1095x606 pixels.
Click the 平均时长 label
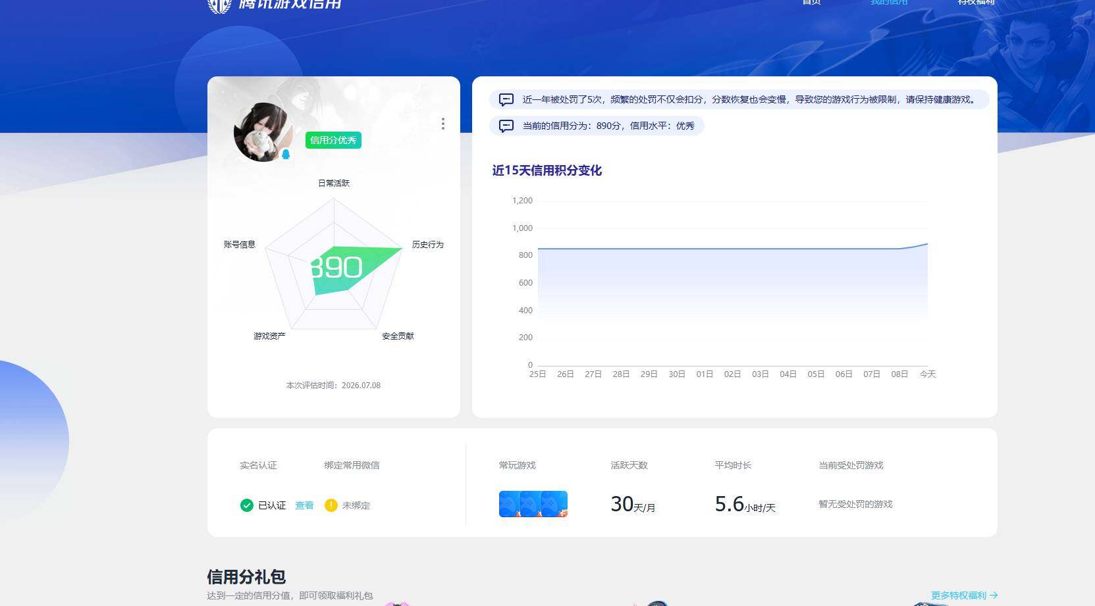pyautogui.click(x=734, y=465)
